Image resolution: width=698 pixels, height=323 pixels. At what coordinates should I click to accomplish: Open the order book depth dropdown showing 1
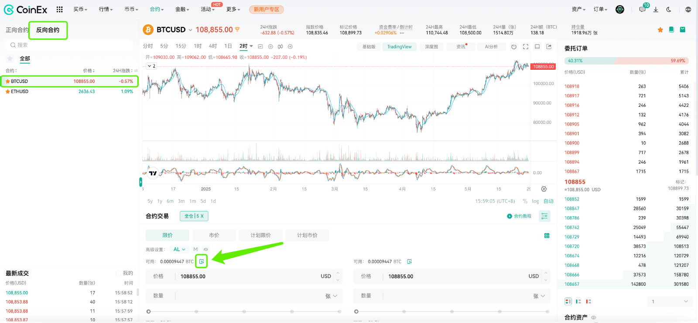(x=670, y=301)
